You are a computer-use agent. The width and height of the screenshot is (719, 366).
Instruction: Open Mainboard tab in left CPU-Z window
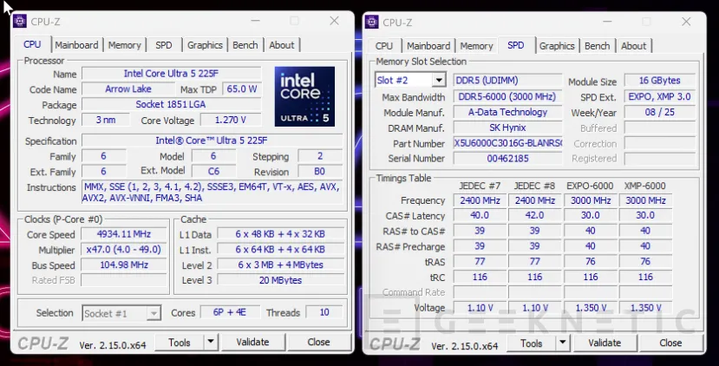pyautogui.click(x=76, y=45)
